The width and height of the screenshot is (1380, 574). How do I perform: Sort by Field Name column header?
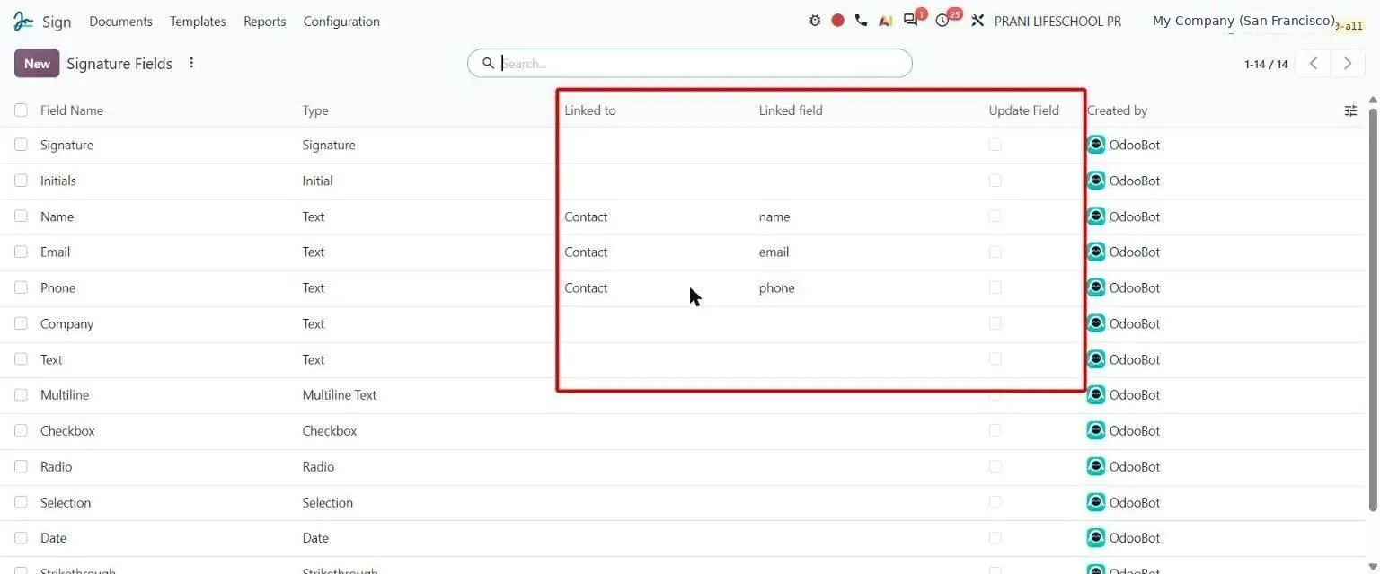72,110
